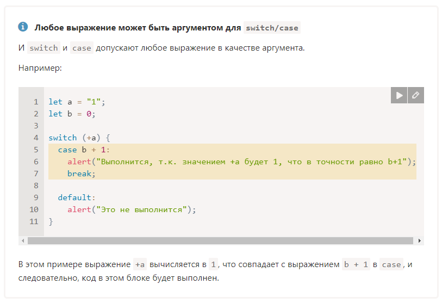Click line number 10 in gutter

click(x=34, y=209)
